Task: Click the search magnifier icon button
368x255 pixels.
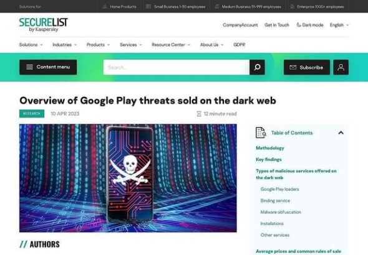Action: coord(257,67)
